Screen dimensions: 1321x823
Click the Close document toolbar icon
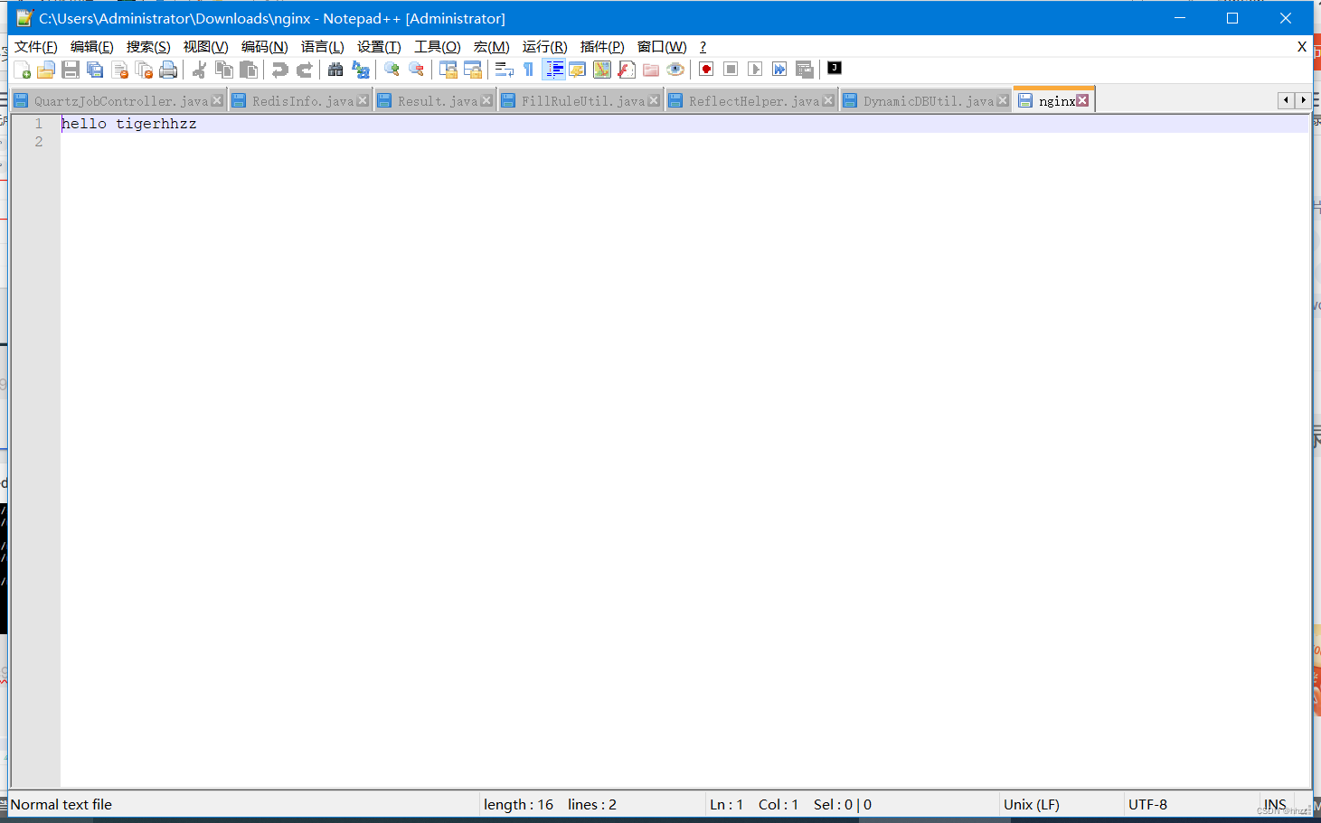119,70
